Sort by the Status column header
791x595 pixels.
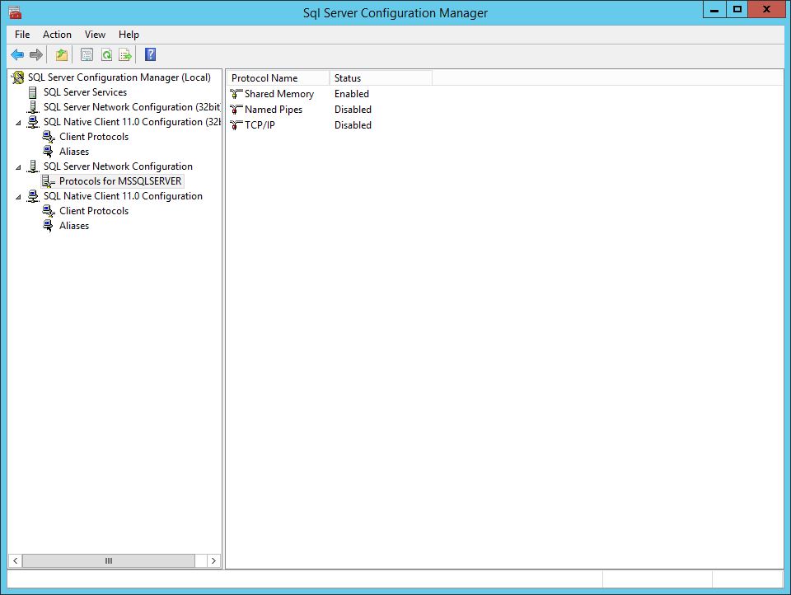click(381, 78)
